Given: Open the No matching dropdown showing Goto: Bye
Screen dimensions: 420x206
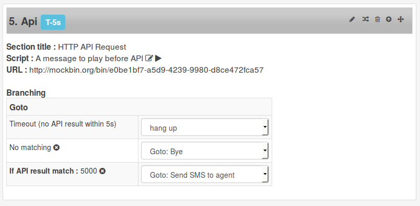Looking at the screenshot, I should [x=205, y=151].
